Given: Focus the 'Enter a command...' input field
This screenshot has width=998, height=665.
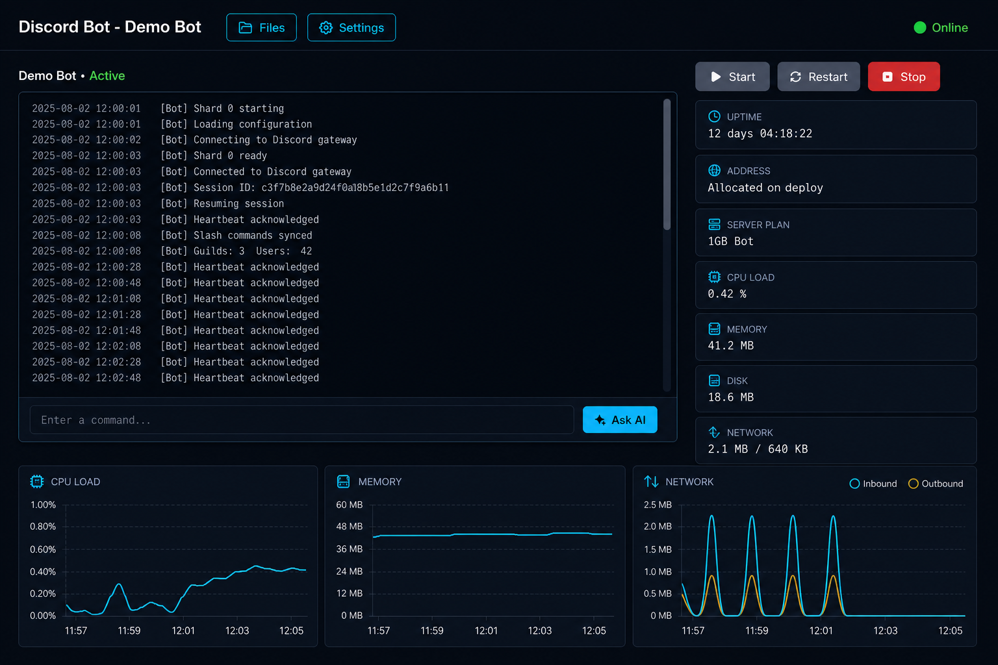Looking at the screenshot, I should [301, 420].
